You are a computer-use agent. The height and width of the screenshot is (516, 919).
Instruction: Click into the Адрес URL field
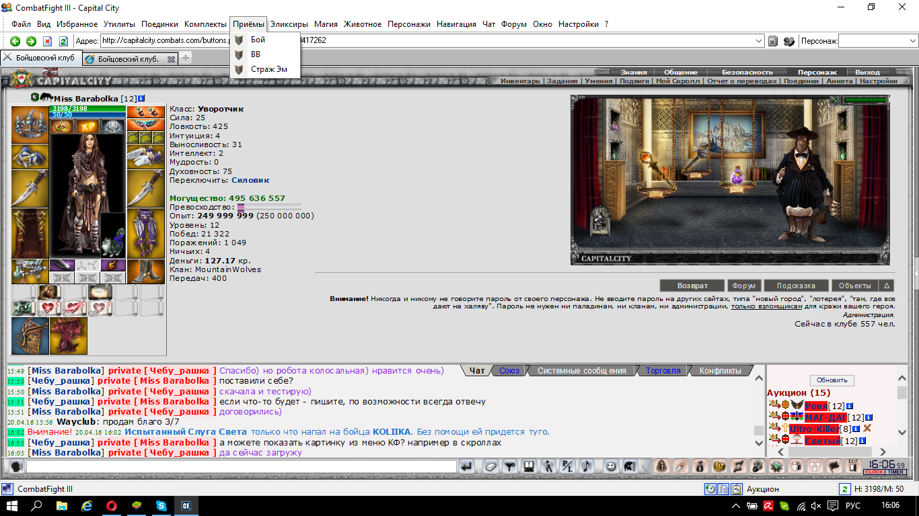(428, 41)
